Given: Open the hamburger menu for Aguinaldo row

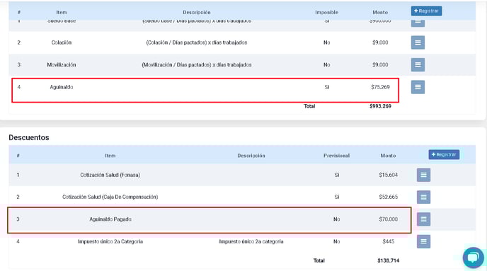Looking at the screenshot, I should click(x=418, y=87).
